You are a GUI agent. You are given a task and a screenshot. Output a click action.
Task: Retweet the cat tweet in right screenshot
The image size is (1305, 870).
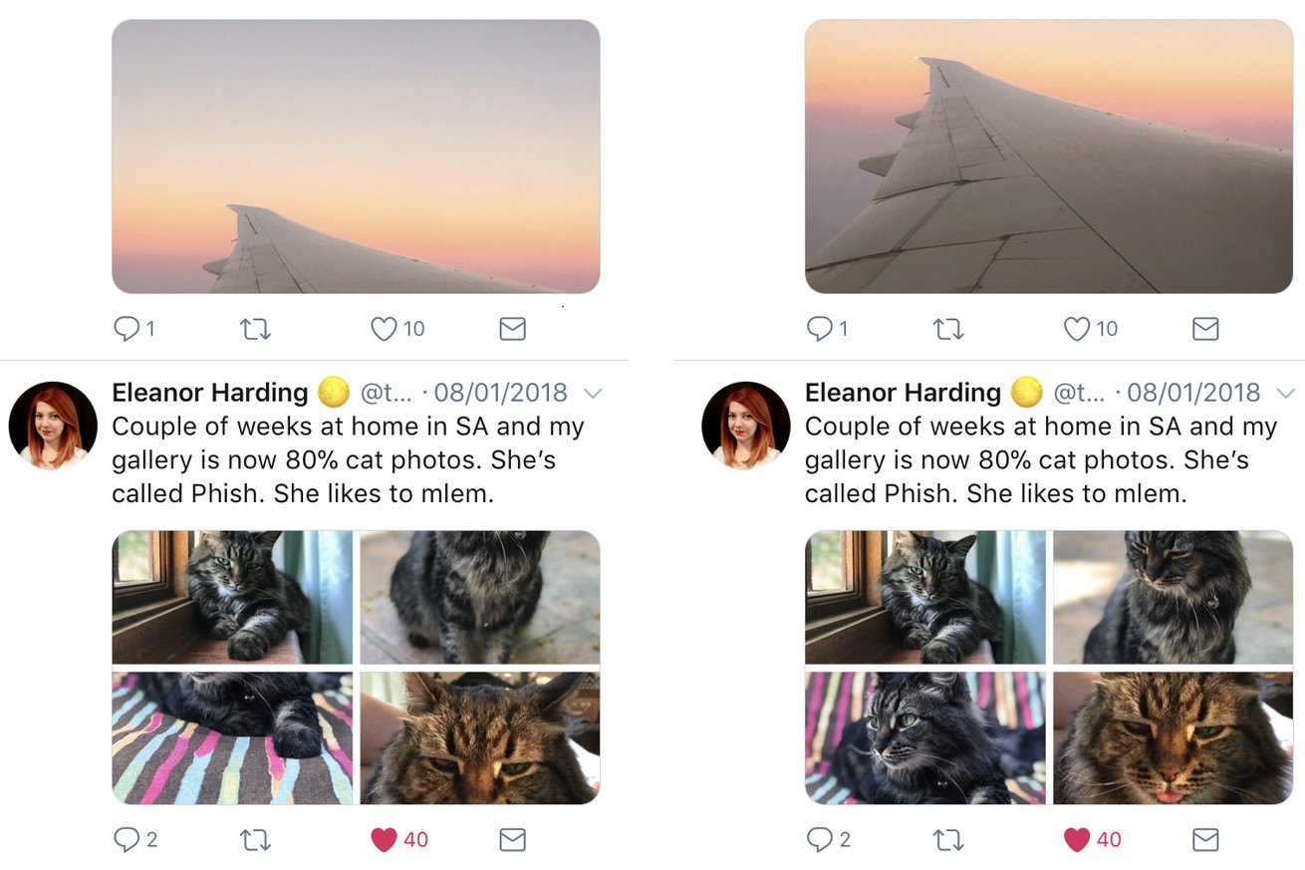coord(948,840)
